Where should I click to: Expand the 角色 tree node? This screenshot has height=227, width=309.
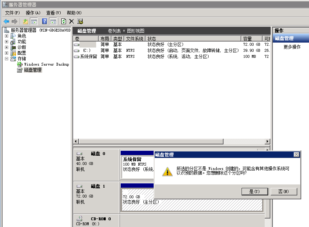coord(6,36)
